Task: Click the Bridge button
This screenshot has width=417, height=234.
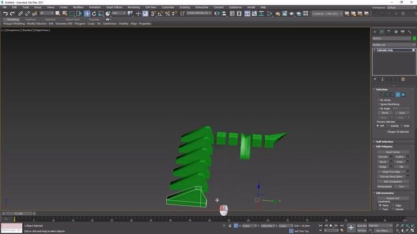Action: pyautogui.click(x=382, y=167)
